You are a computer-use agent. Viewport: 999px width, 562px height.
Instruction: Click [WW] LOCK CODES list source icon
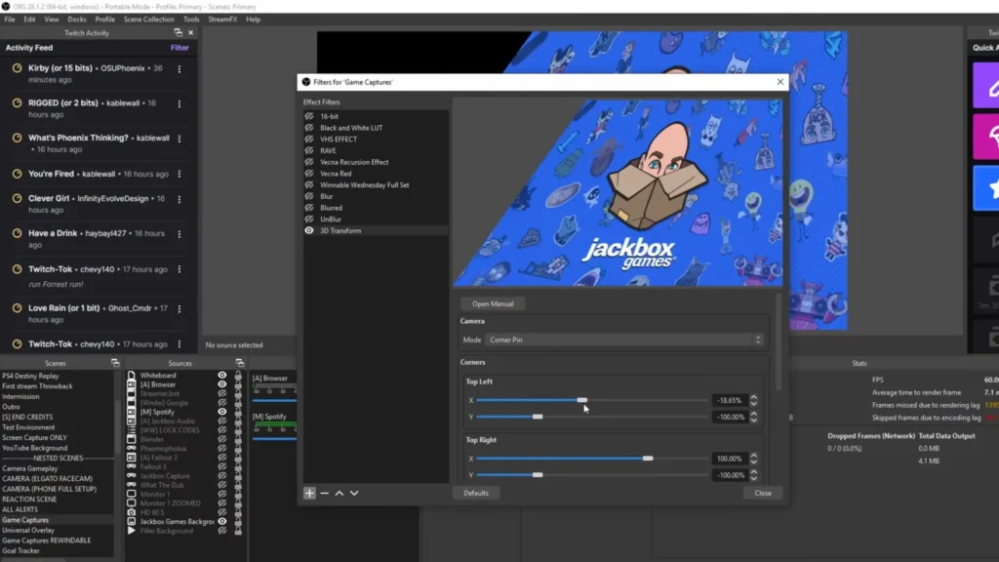click(132, 430)
